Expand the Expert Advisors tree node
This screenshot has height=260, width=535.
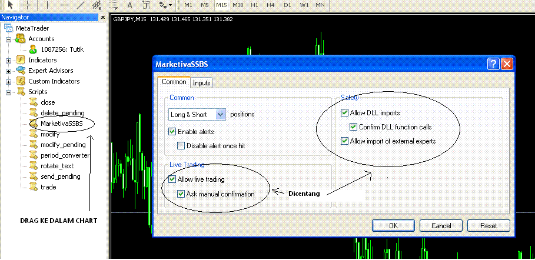pos(9,71)
